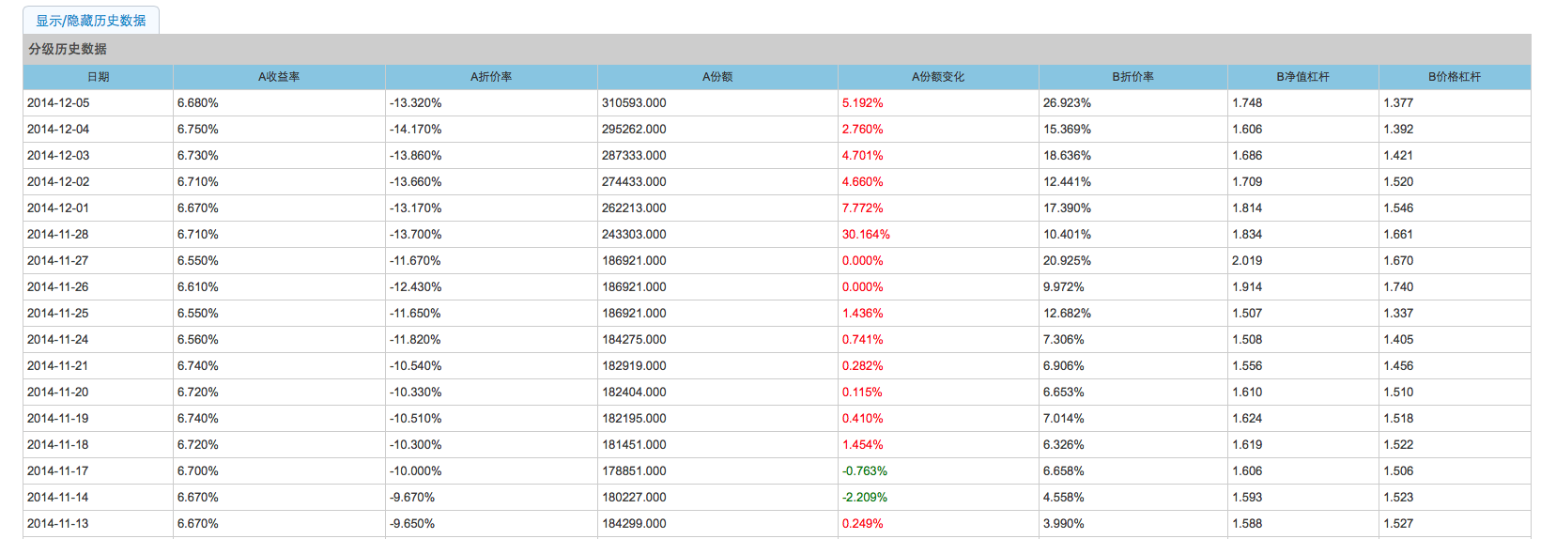The height and width of the screenshot is (539, 1556).
Task: Select the green -2.209% change cell
Action: click(864, 498)
